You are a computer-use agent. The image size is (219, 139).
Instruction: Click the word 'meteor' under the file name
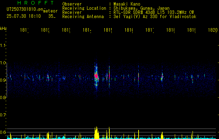50,11
